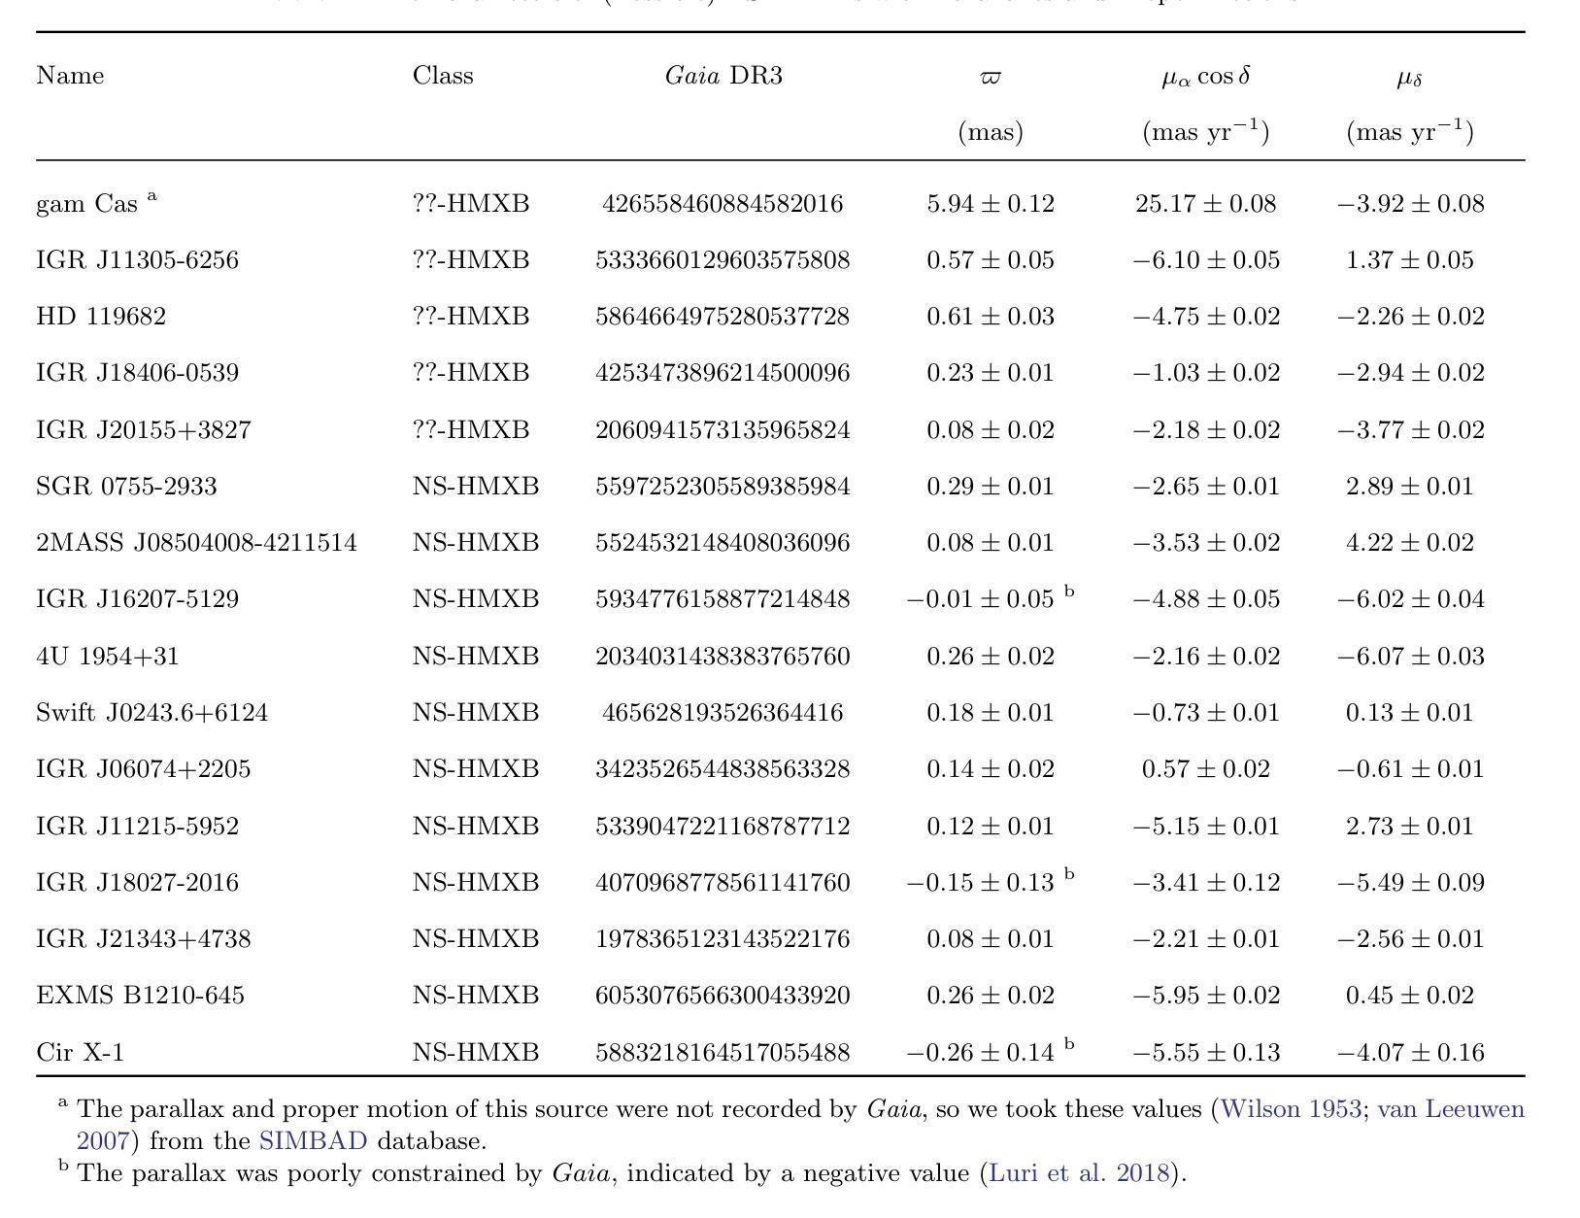Click the 'IGR J06074+2205' name cell
This screenshot has width=1580, height=1218.
pos(144,769)
